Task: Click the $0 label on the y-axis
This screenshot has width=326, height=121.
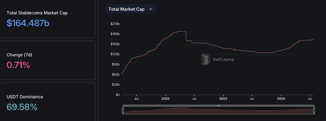Action: [x=117, y=95]
